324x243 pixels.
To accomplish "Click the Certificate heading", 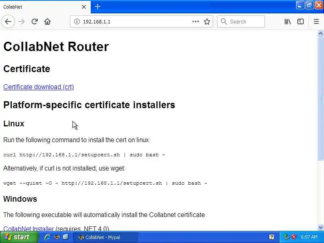I will click(x=27, y=69).
